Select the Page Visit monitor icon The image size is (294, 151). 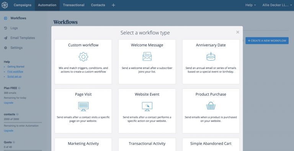tap(83, 106)
